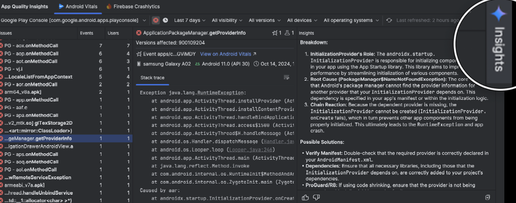Open the Looper.java:246 source link
This screenshot has height=203, width=516.
click(x=251, y=150)
